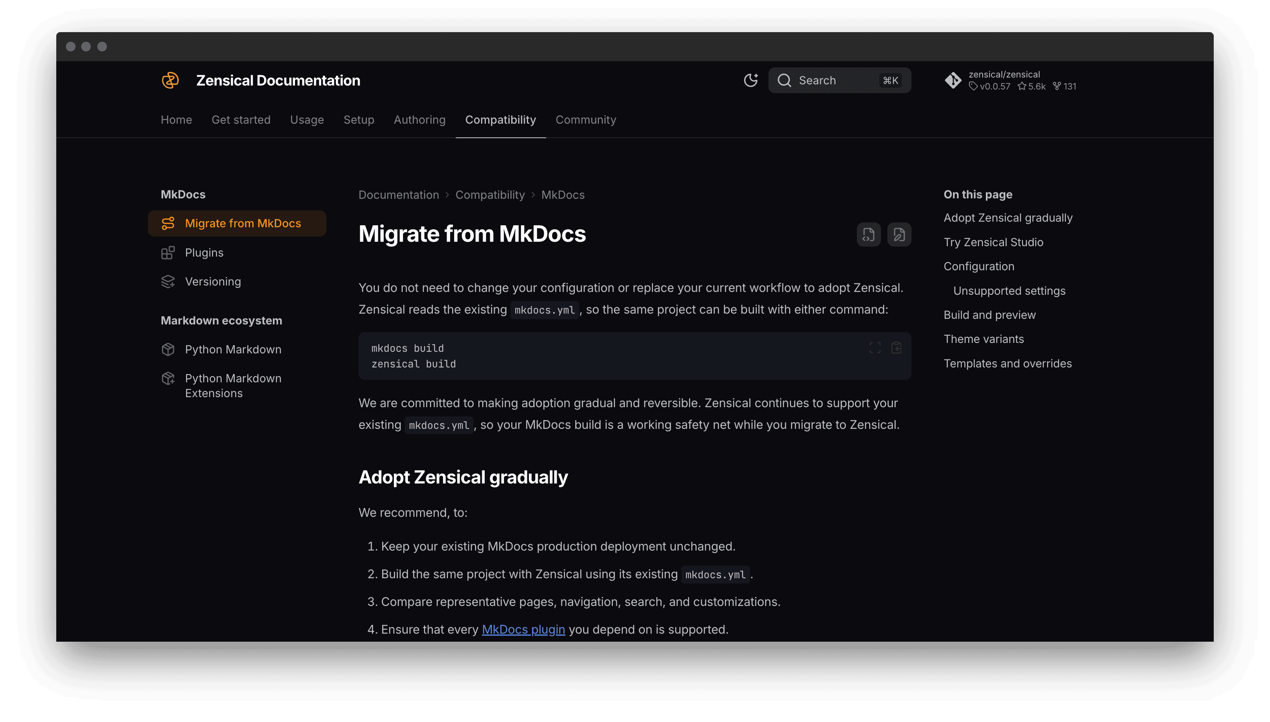1270x722 pixels.
Task: Jump to Try Zensical Studio section
Action: (993, 243)
